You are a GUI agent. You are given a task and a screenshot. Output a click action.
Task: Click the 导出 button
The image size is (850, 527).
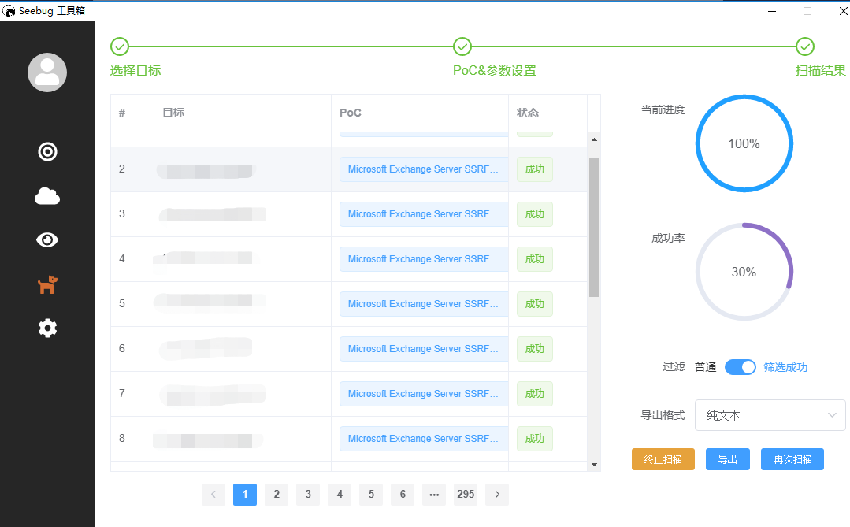(727, 459)
